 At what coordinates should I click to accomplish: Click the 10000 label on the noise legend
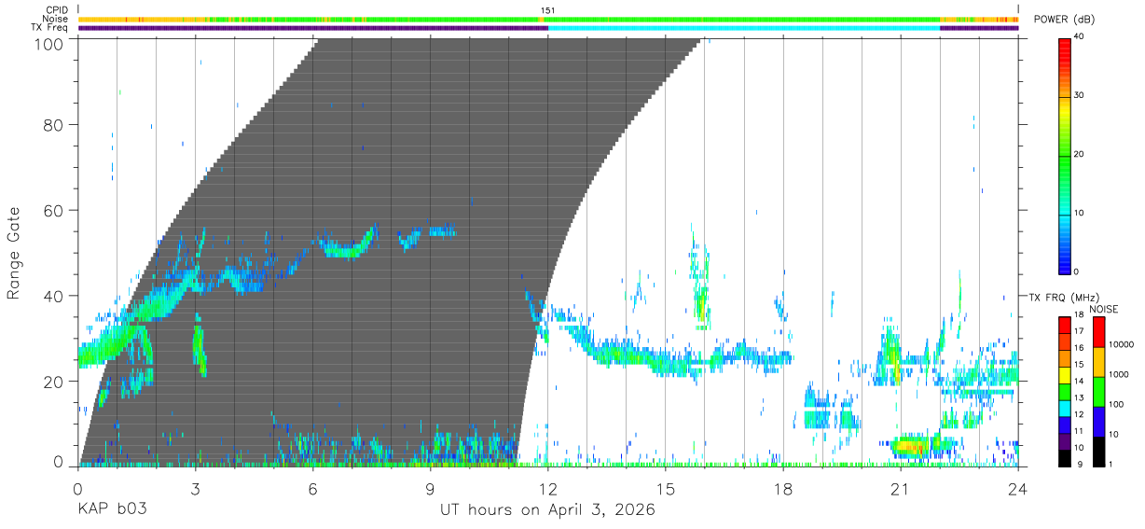coord(1123,344)
